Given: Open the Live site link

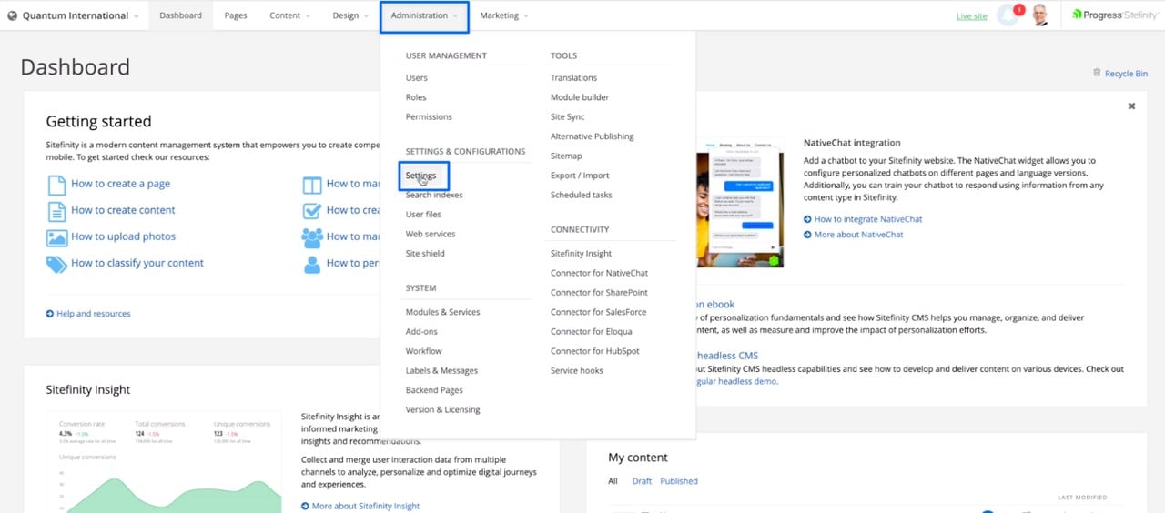Looking at the screenshot, I should (971, 16).
